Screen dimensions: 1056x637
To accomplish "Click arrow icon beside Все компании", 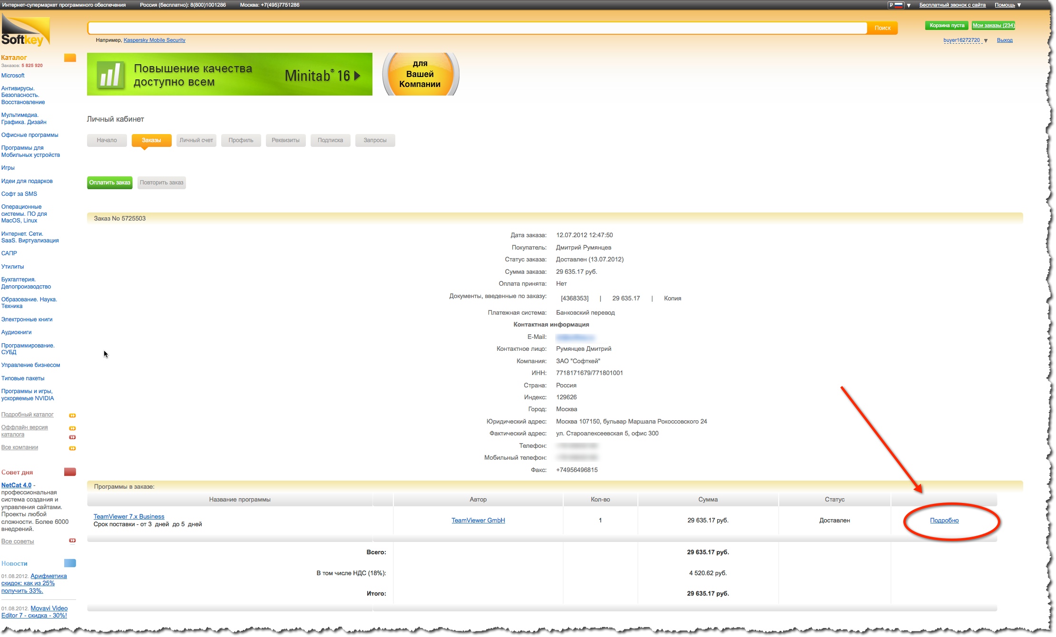I will 72,448.
